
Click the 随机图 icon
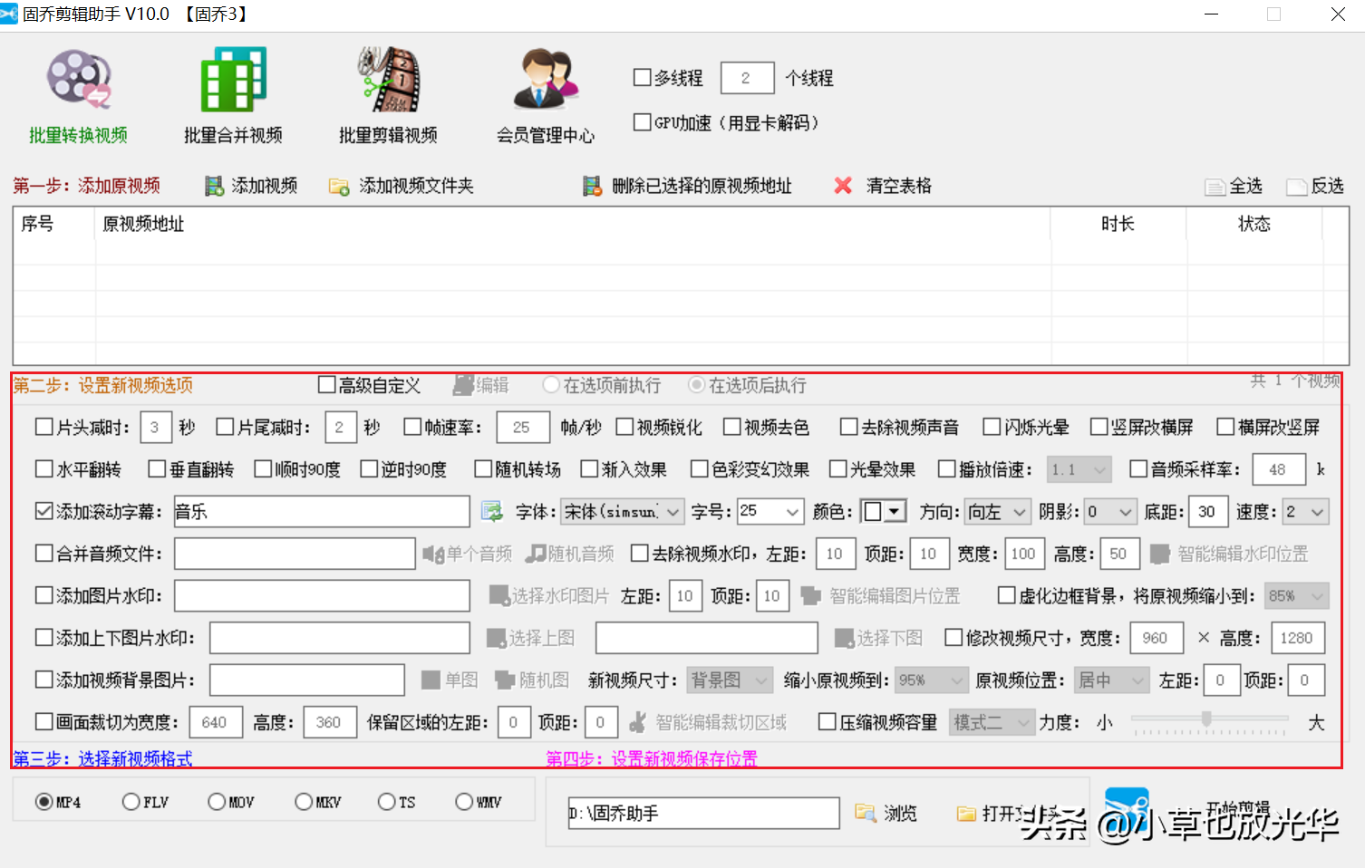tap(505, 680)
